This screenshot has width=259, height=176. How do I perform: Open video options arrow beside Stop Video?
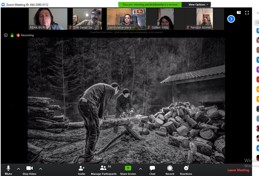coord(41,169)
